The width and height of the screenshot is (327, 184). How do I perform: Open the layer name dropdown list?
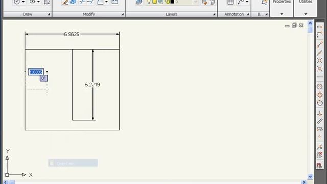196,2
